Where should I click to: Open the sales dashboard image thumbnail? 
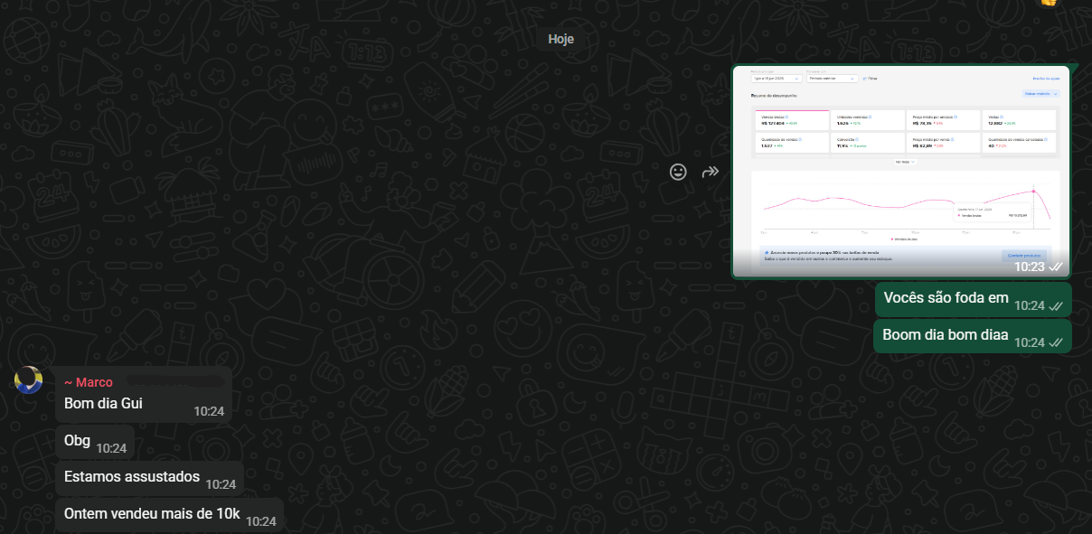[x=901, y=172]
